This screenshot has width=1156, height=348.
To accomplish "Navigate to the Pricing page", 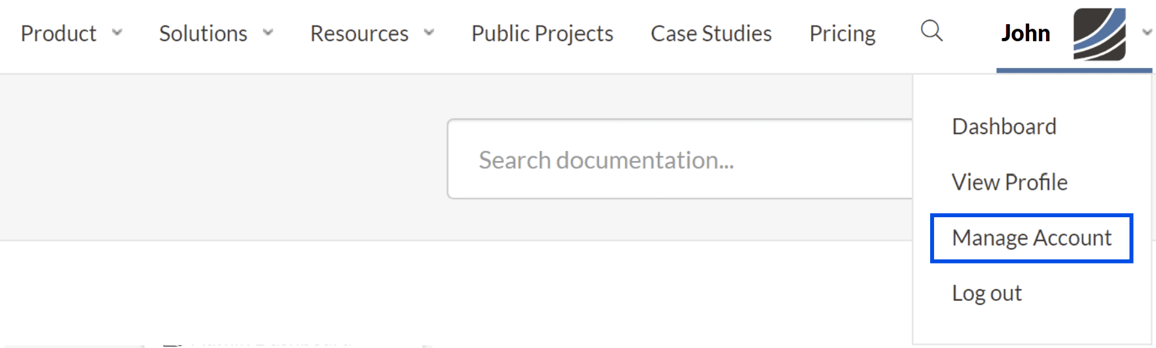I will tap(842, 33).
